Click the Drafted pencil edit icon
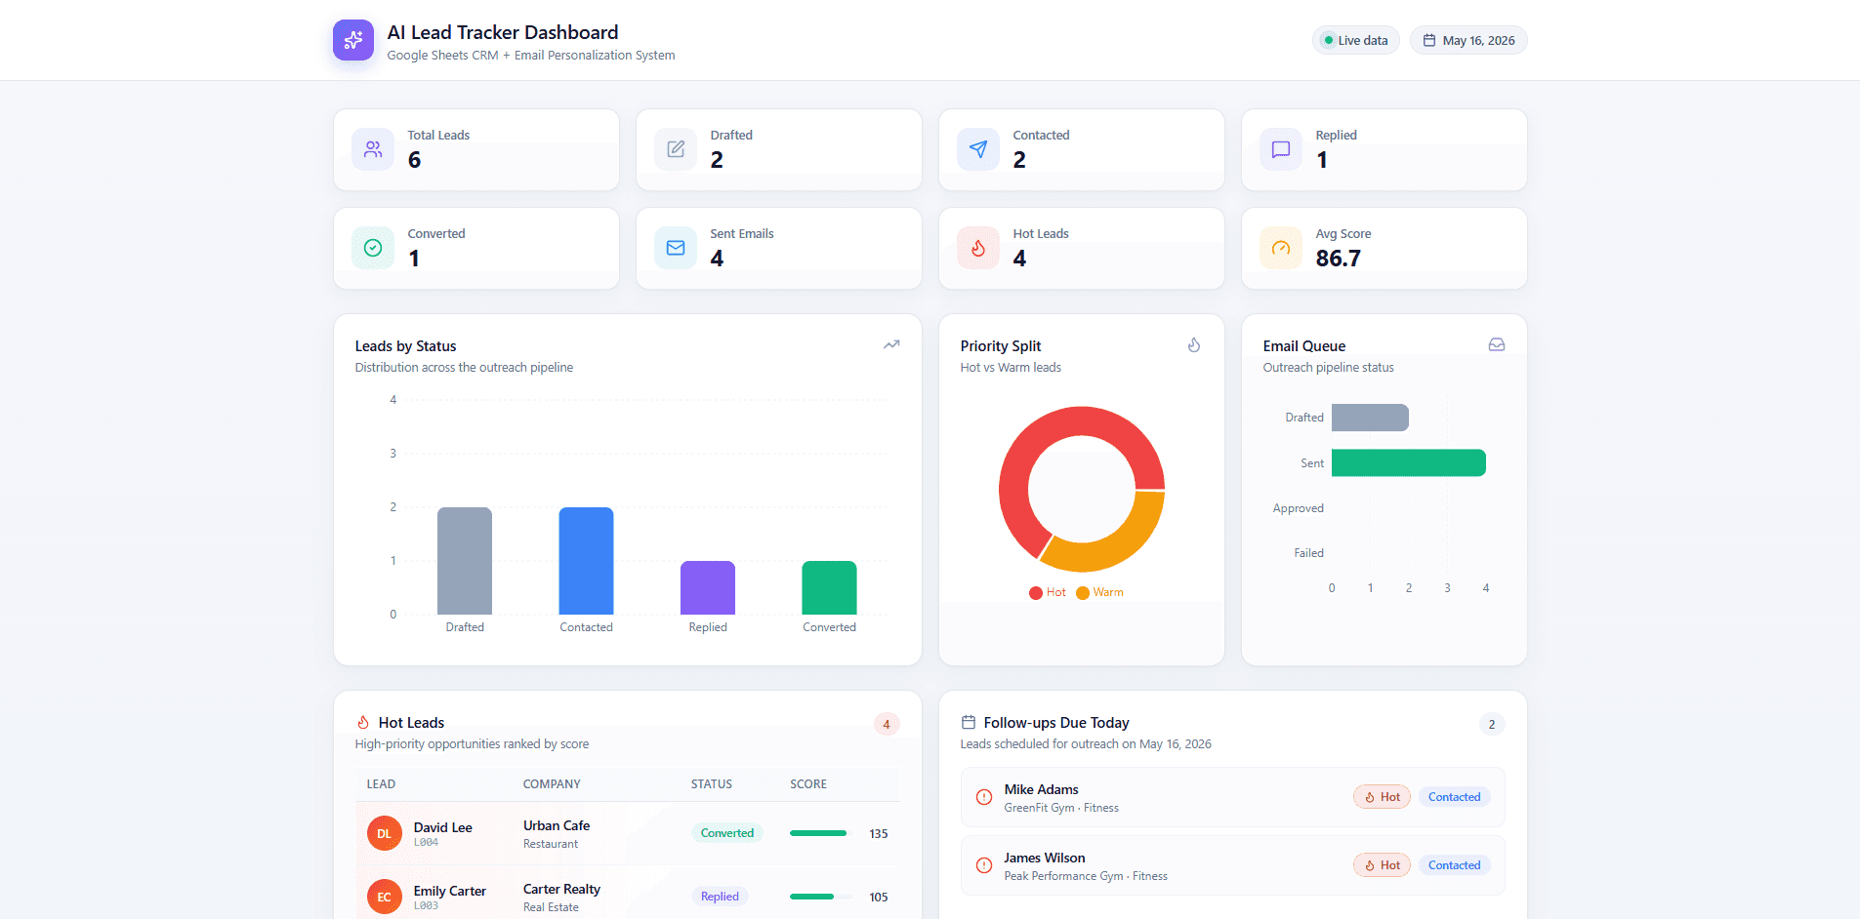1860x919 pixels. tap(676, 149)
